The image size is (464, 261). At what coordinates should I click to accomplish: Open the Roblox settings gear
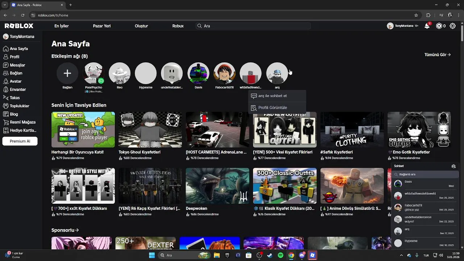pos(453,26)
